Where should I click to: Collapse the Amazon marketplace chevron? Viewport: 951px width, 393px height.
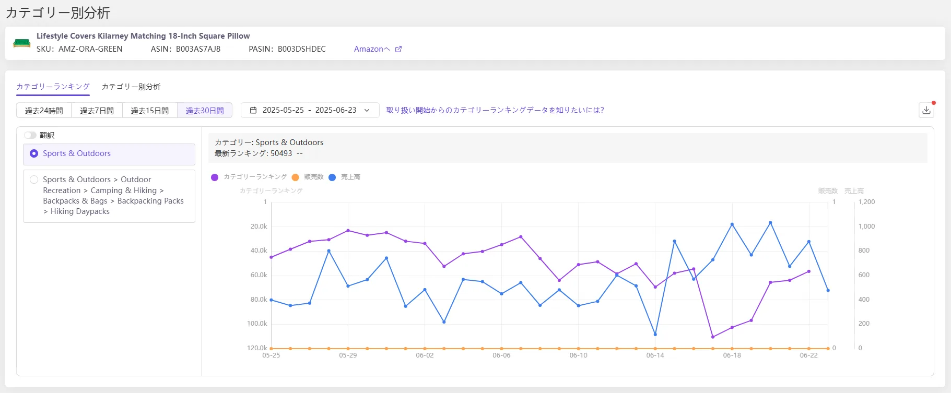click(x=387, y=49)
